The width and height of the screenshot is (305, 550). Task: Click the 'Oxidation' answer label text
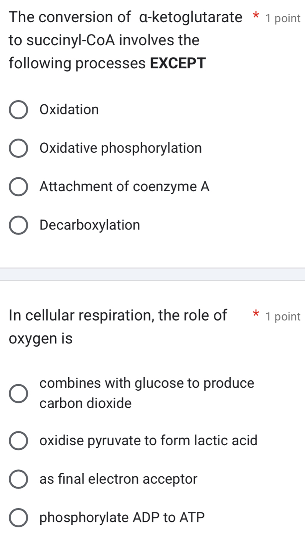(x=69, y=110)
